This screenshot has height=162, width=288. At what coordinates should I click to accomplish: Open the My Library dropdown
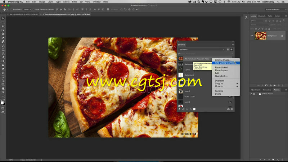pyautogui.click(x=202, y=49)
